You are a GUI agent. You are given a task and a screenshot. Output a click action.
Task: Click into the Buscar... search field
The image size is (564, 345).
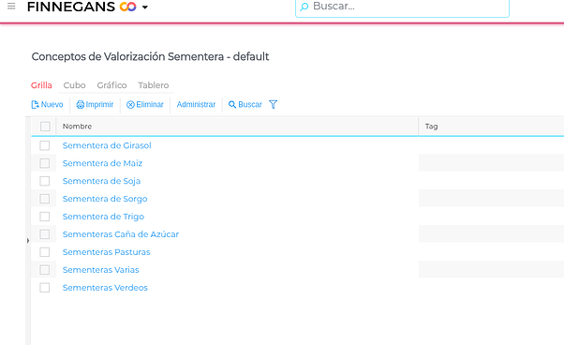pos(402,7)
